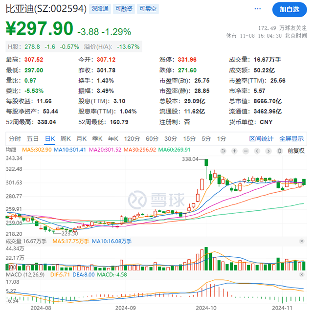The image size is (313, 312).
Task: Switch to the 5分 chart tab
Action: point(206,138)
